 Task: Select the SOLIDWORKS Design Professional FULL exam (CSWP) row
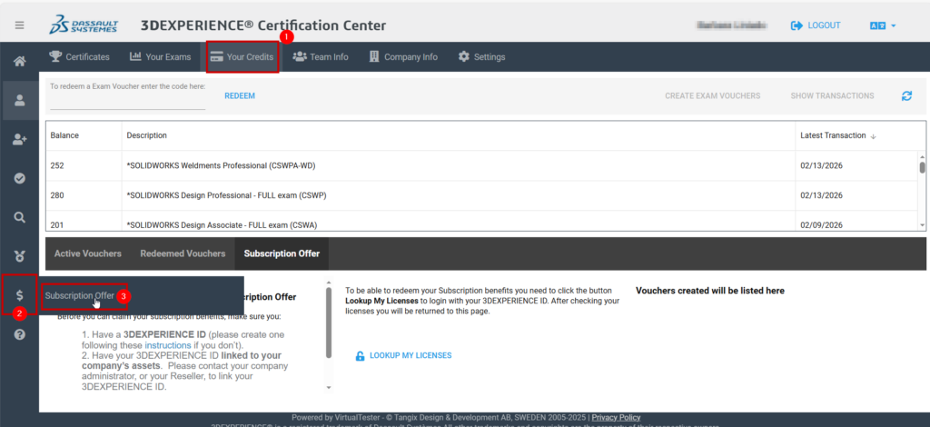point(481,195)
